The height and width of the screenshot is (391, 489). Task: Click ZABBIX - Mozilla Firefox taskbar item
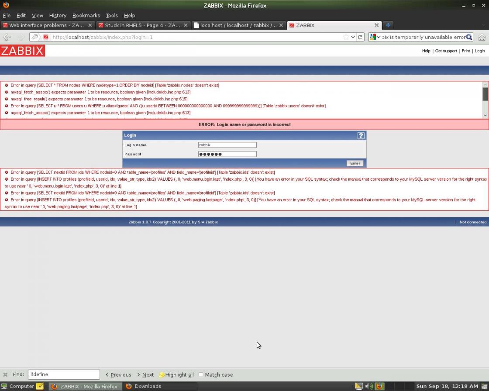85,386
